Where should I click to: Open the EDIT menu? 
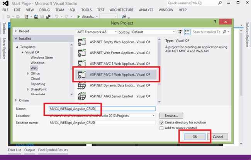click(x=17, y=10)
